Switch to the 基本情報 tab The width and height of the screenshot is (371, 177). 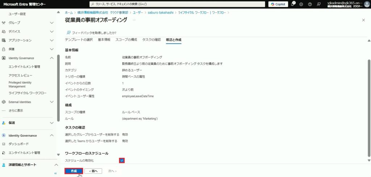104,40
